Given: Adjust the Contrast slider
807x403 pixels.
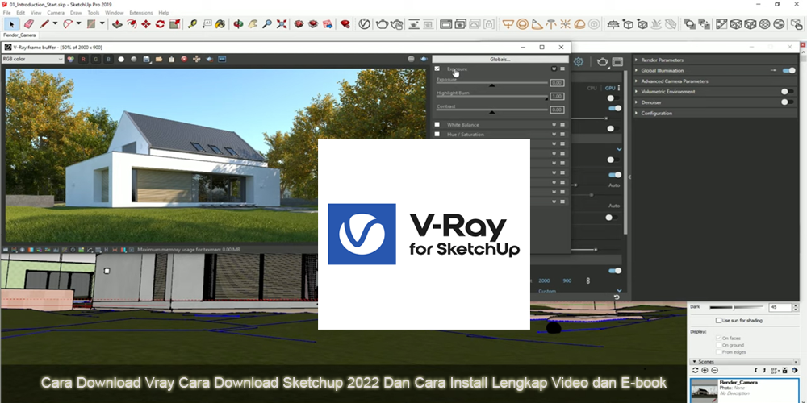Looking at the screenshot, I should click(492, 110).
